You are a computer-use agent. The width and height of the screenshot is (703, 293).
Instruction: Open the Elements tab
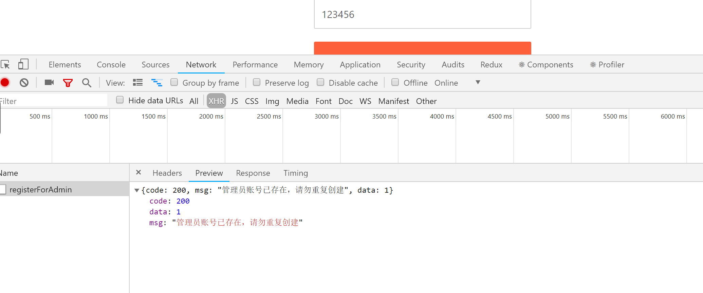(65, 65)
